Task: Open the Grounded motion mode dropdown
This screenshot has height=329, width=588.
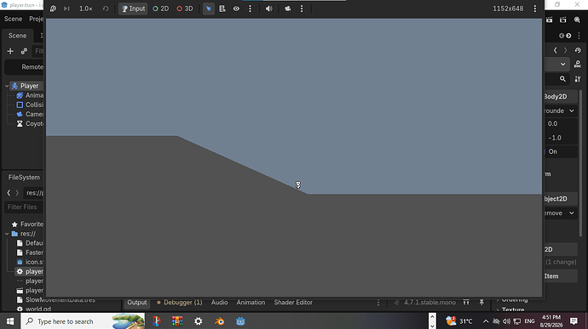Action: tap(560, 111)
